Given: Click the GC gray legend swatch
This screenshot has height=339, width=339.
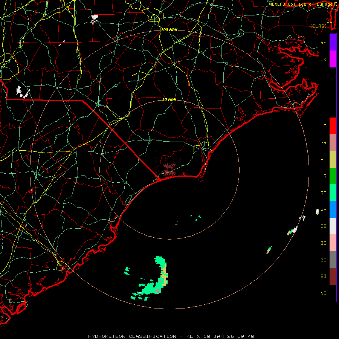Looking at the screenshot, I should click(333, 260).
